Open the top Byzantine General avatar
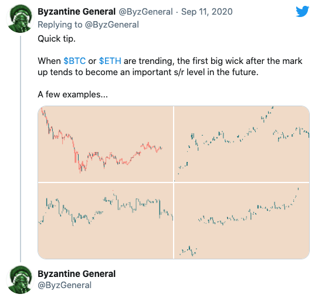The image size is (315, 301). [x=20, y=19]
